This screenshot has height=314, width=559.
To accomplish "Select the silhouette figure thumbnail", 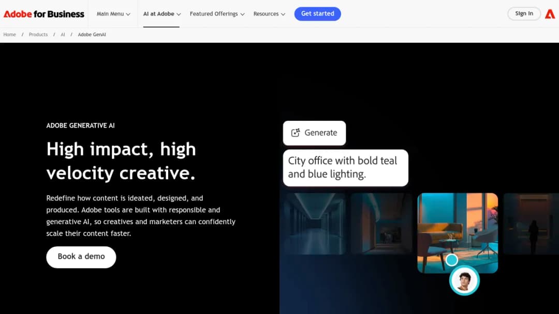I will [531, 224].
